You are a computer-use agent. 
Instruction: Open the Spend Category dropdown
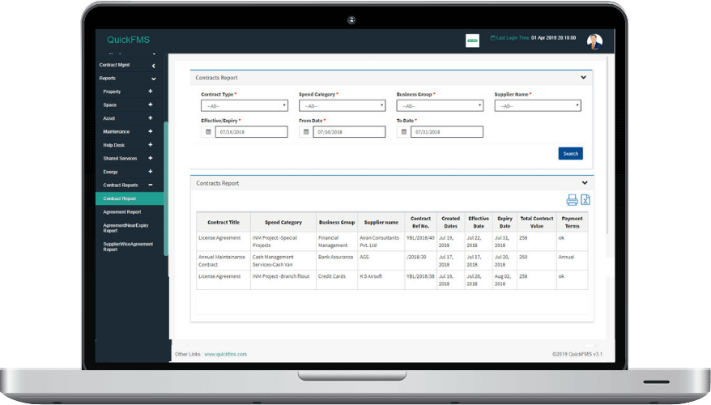[342, 105]
